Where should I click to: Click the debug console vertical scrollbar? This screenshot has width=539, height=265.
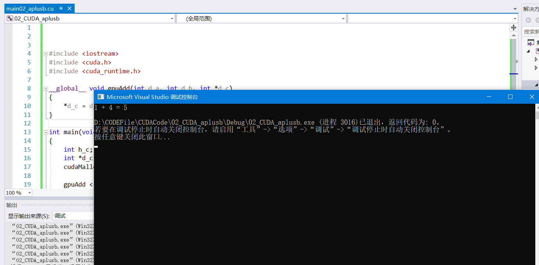pos(537,184)
